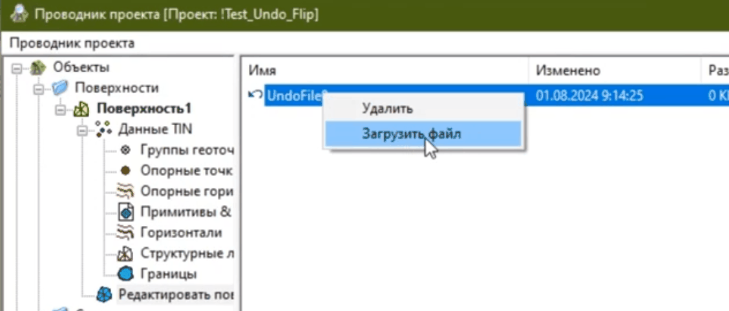Choose Удалить from the context menu
The height and width of the screenshot is (311, 729).
(387, 108)
